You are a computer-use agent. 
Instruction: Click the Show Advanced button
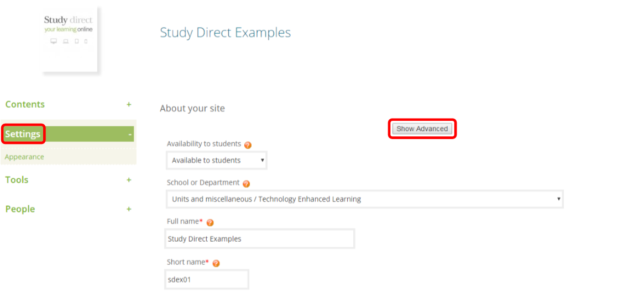[x=422, y=129]
